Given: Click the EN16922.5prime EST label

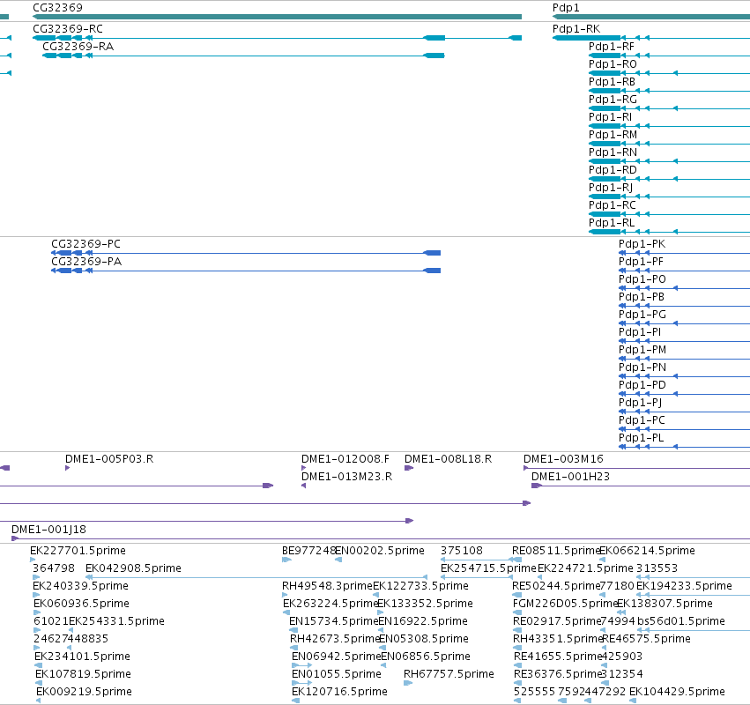Looking at the screenshot, I should [x=423, y=621].
